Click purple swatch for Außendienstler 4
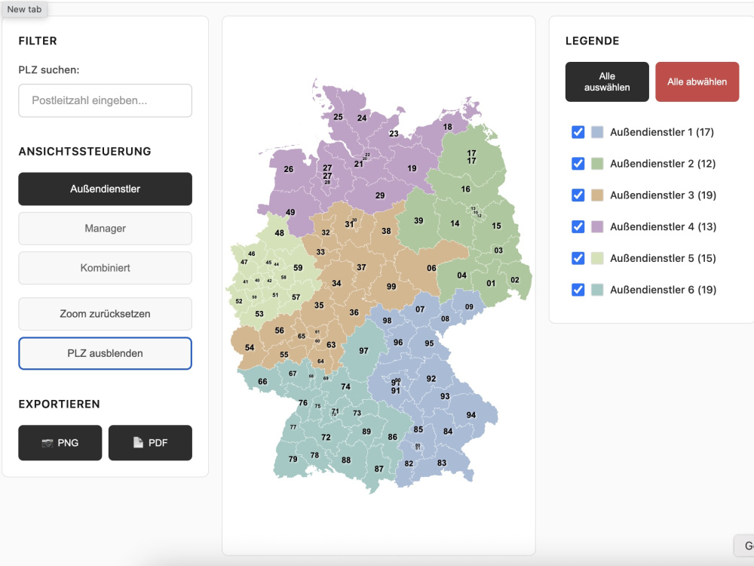This screenshot has height=566, width=754. pyautogui.click(x=597, y=226)
